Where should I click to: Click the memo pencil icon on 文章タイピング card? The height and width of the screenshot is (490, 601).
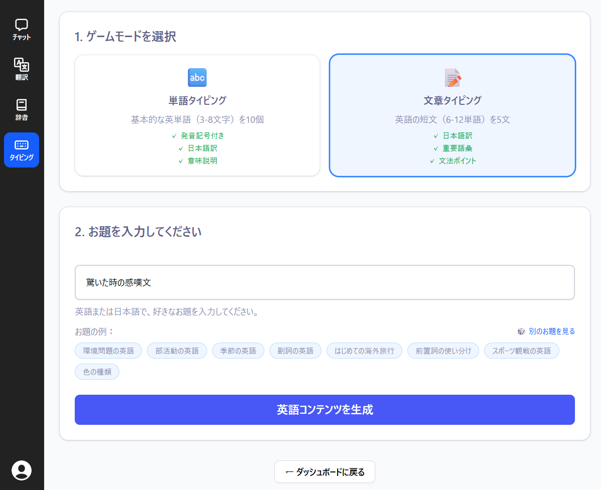(453, 78)
